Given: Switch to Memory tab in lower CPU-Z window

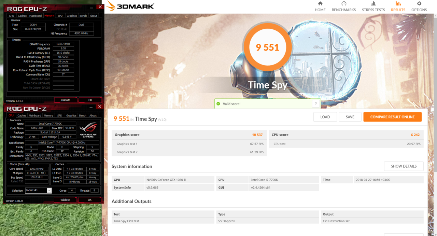Looking at the screenshot, I should [x=48, y=115].
